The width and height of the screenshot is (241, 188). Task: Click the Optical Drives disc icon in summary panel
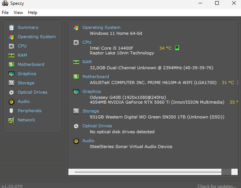click(x=76, y=126)
